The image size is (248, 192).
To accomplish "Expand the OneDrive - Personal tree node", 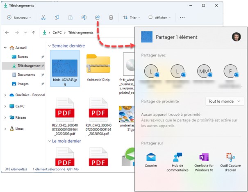I will [x=5, y=95].
